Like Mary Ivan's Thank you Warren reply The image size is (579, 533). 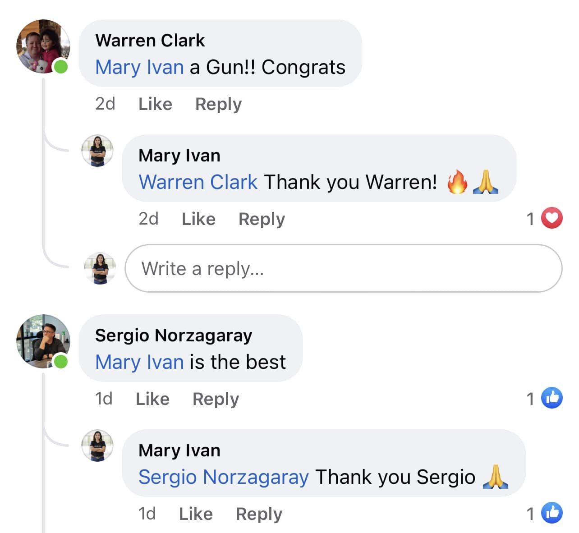pos(198,219)
